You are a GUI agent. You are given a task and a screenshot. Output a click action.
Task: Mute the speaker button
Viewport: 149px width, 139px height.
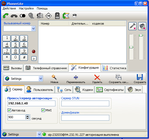click(x=142, y=26)
